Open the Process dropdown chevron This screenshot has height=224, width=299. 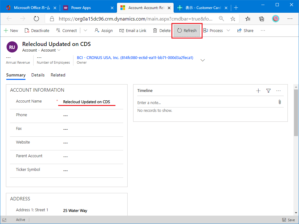pos(228,30)
